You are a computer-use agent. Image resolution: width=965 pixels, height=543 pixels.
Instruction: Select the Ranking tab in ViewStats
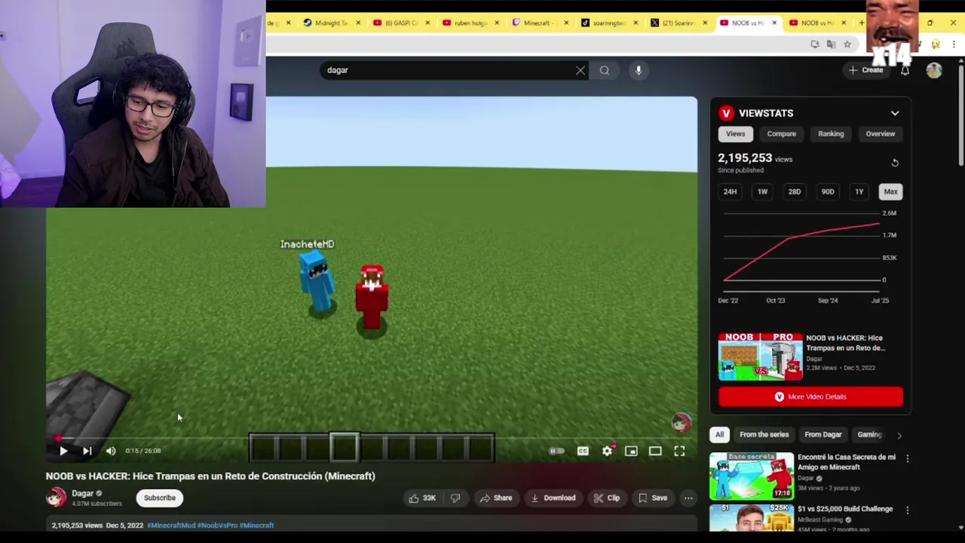831,133
